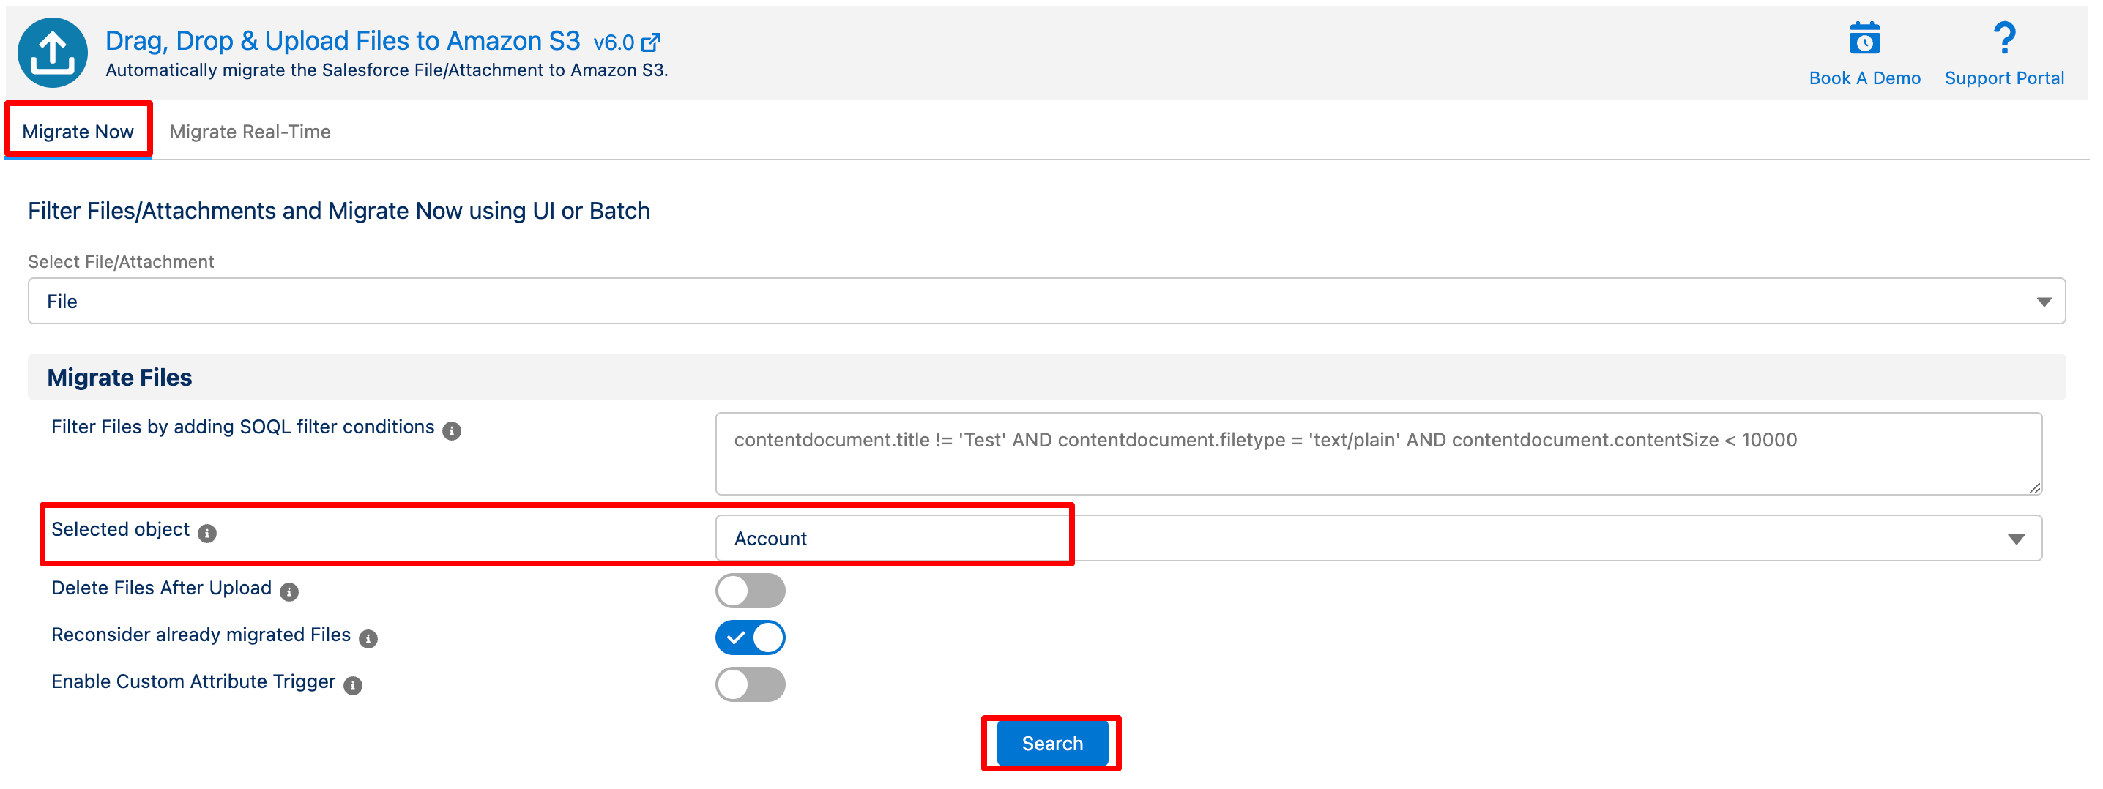Show info for Reconsider already migrated Files
This screenshot has height=789, width=2103.
[x=368, y=640]
